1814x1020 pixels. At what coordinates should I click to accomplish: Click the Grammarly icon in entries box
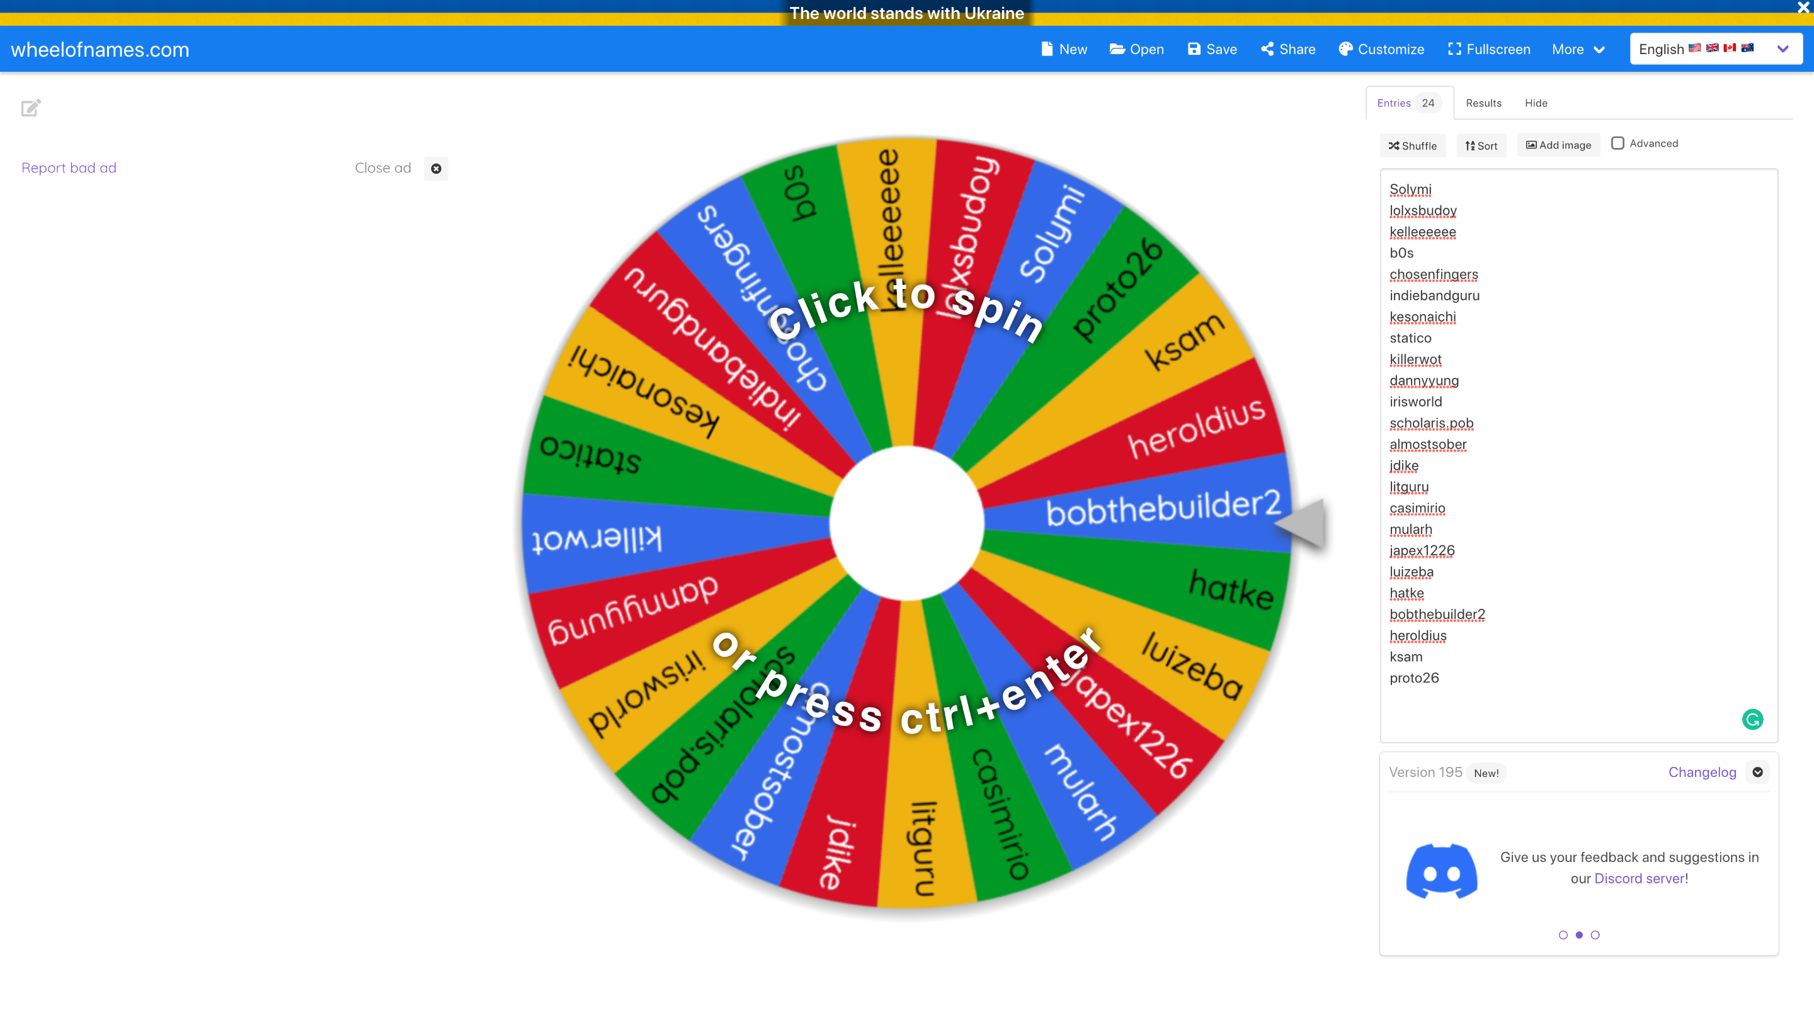pos(1752,720)
